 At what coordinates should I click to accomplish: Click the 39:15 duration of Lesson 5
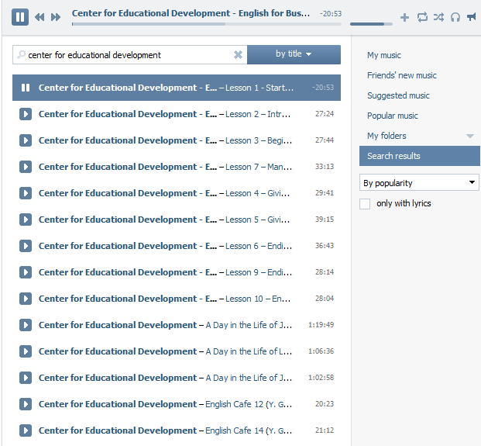coord(325,220)
